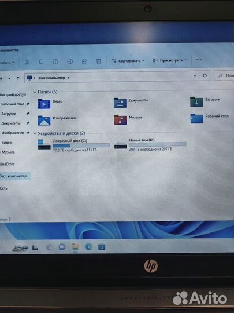Screen dimensions: 234x313
Task: Select Быстрый доступ in the sidebar
Action: pyautogui.click(x=13, y=94)
